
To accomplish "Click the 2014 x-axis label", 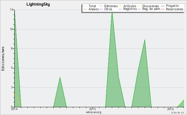I will point(14,109).
